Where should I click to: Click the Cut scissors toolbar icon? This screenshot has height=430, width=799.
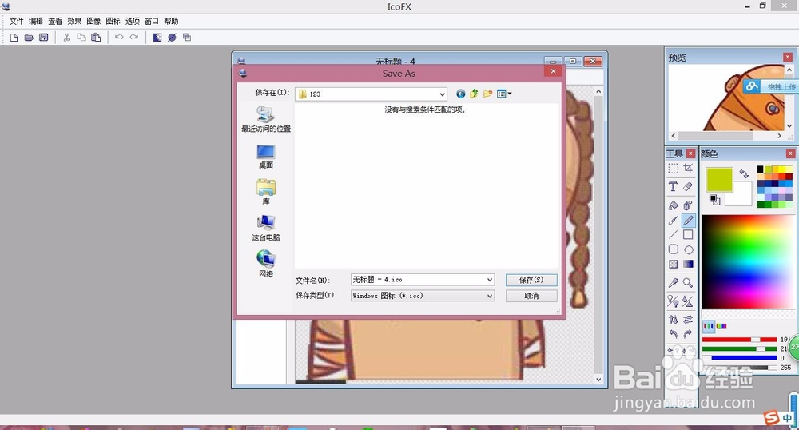pos(66,38)
